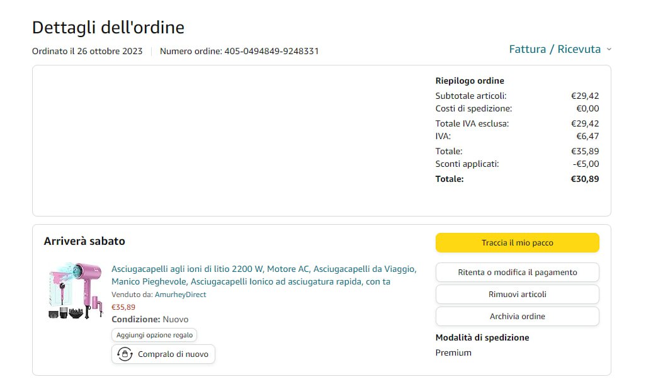
Task: Click the Sconti applicati discount amount
Action: tap(586, 164)
